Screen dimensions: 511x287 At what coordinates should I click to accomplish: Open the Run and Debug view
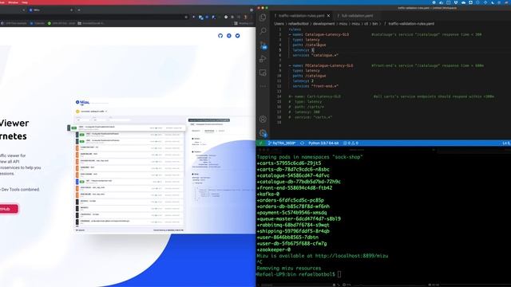263,59
